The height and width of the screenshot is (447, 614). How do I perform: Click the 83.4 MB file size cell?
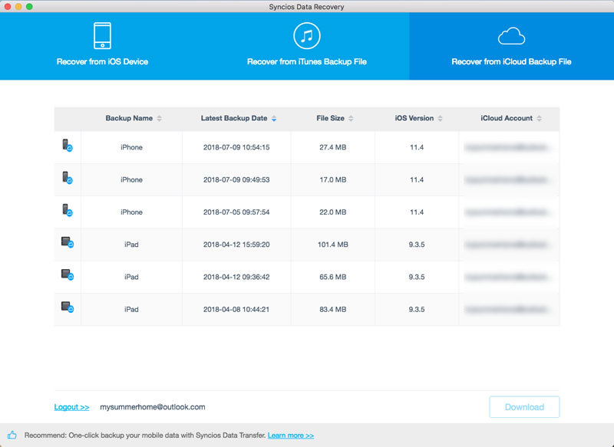click(332, 309)
